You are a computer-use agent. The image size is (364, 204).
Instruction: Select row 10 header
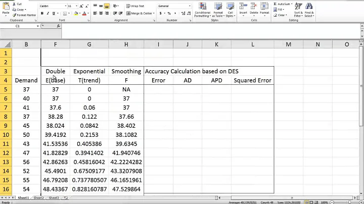6,135
